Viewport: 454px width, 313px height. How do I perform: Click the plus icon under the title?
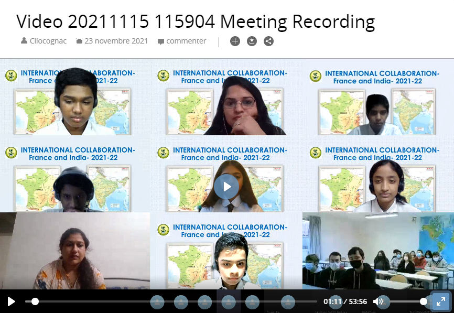235,41
